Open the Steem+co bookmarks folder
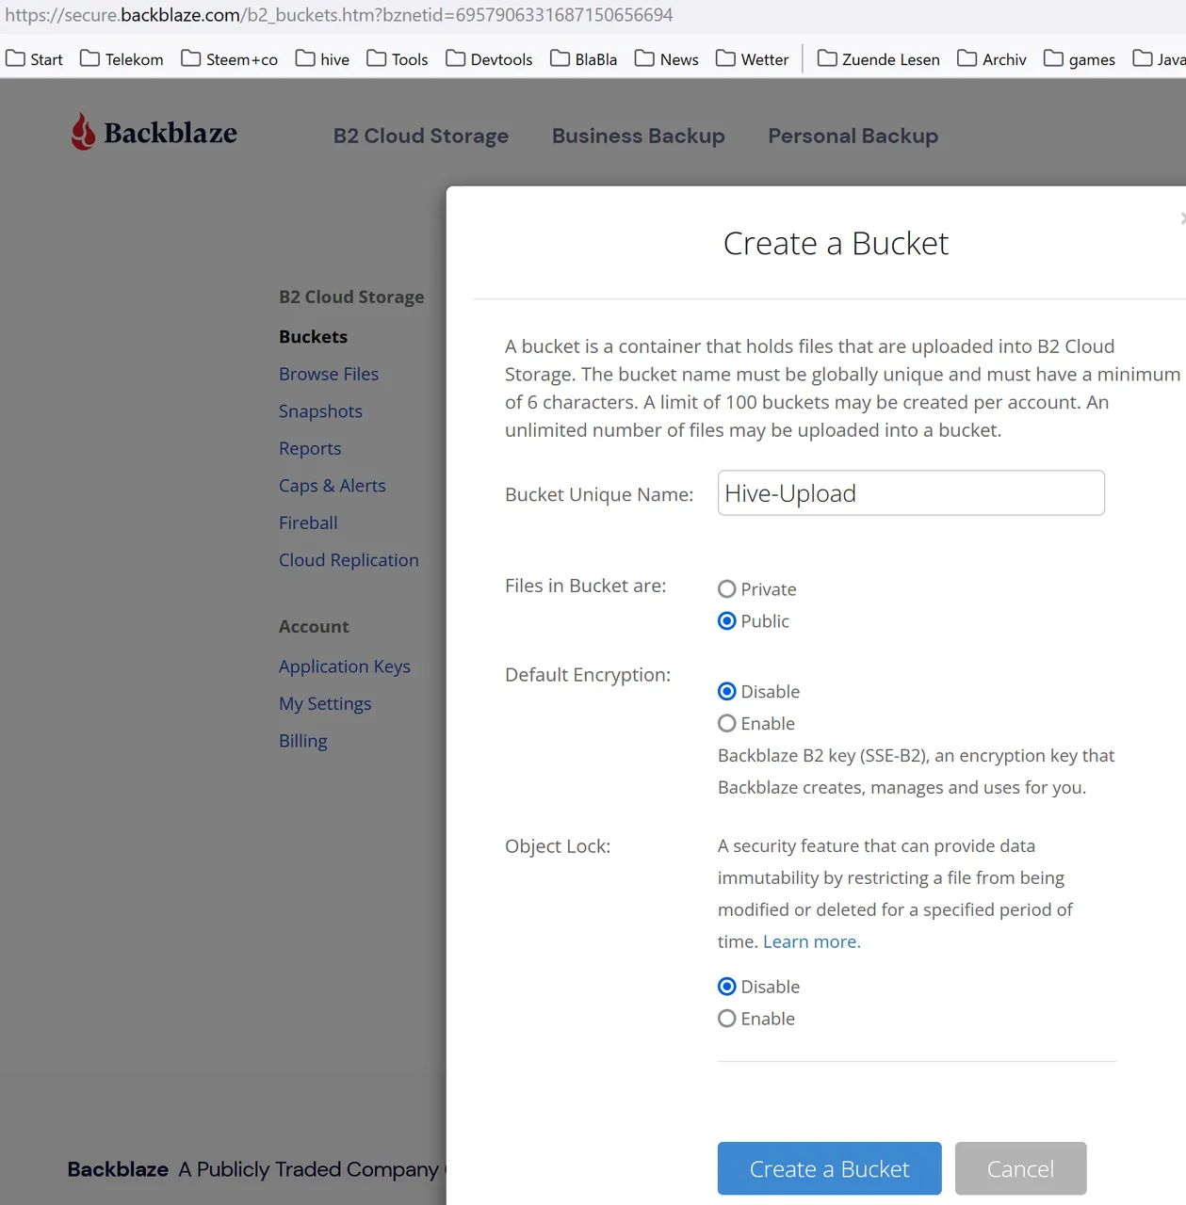1186x1205 pixels. 229,59
